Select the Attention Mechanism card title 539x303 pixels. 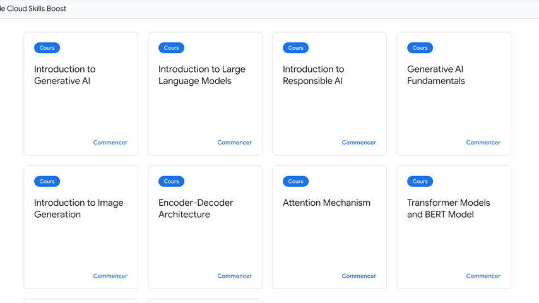[326, 203]
